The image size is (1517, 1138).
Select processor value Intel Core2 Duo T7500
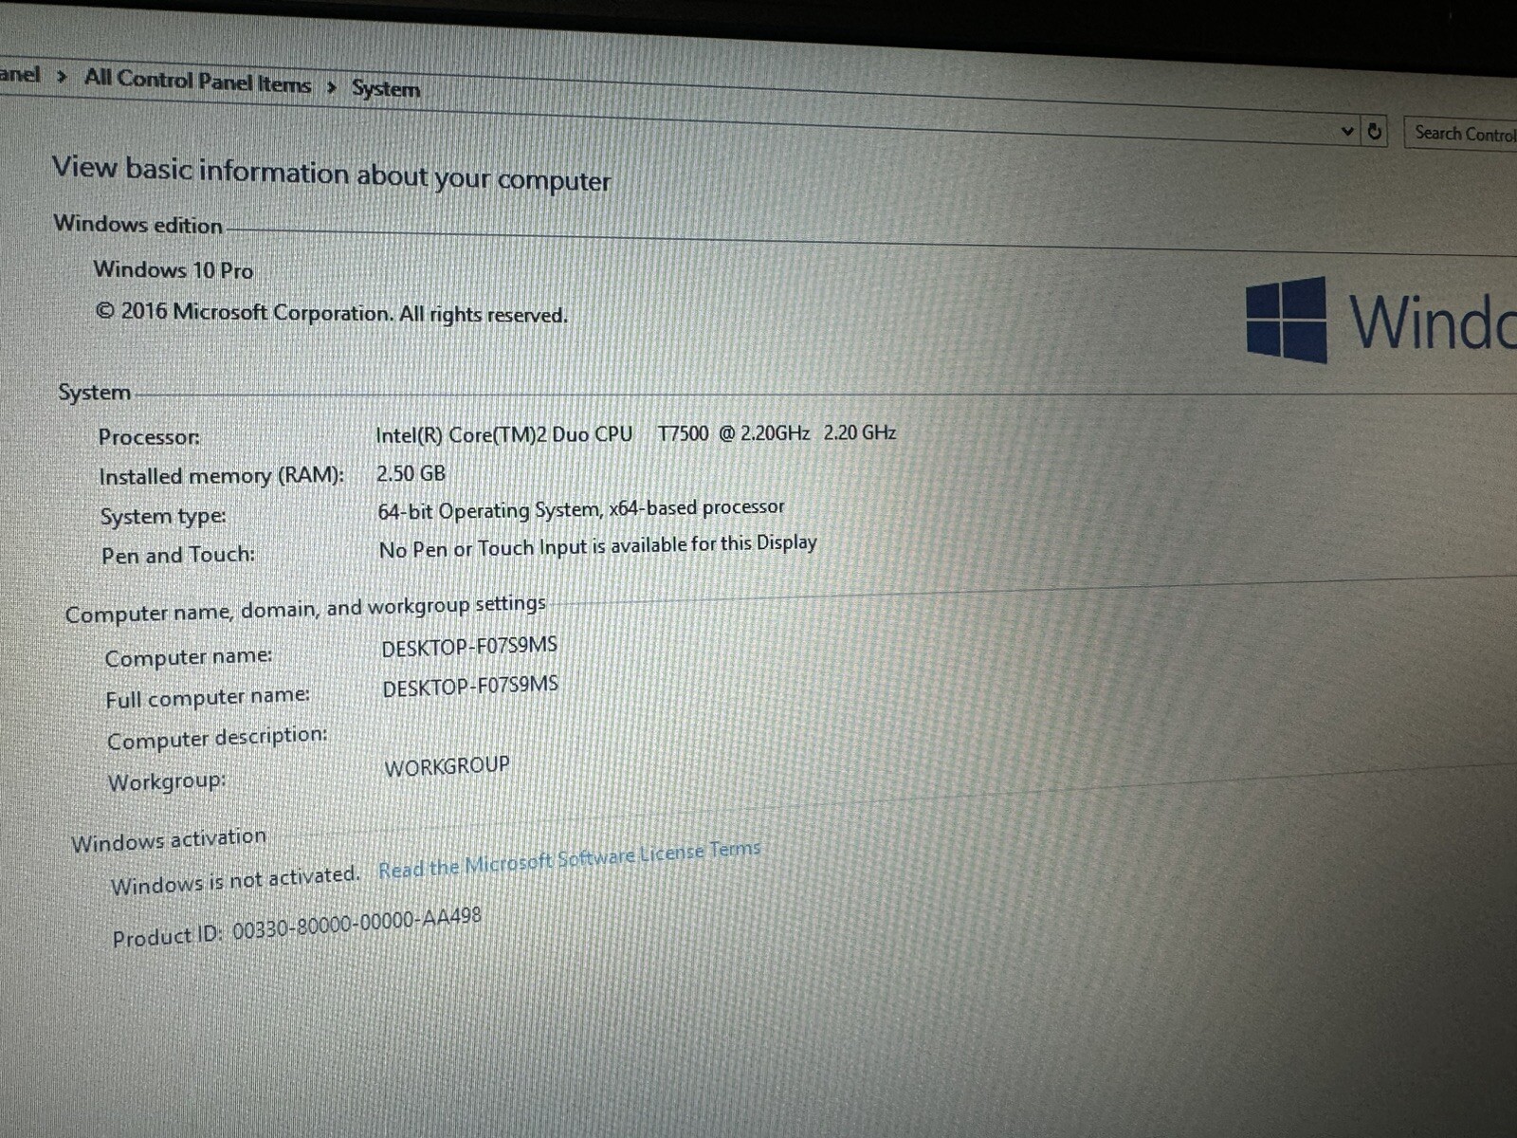pyautogui.click(x=635, y=433)
